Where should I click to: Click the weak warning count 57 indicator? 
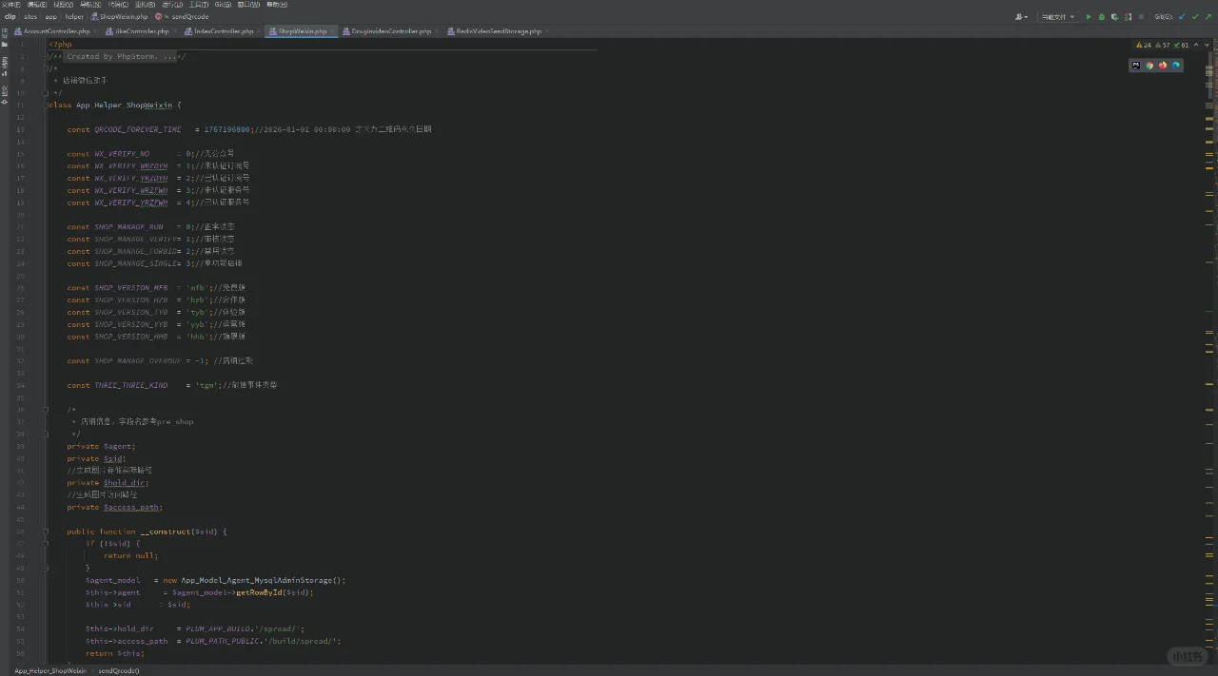[1162, 45]
